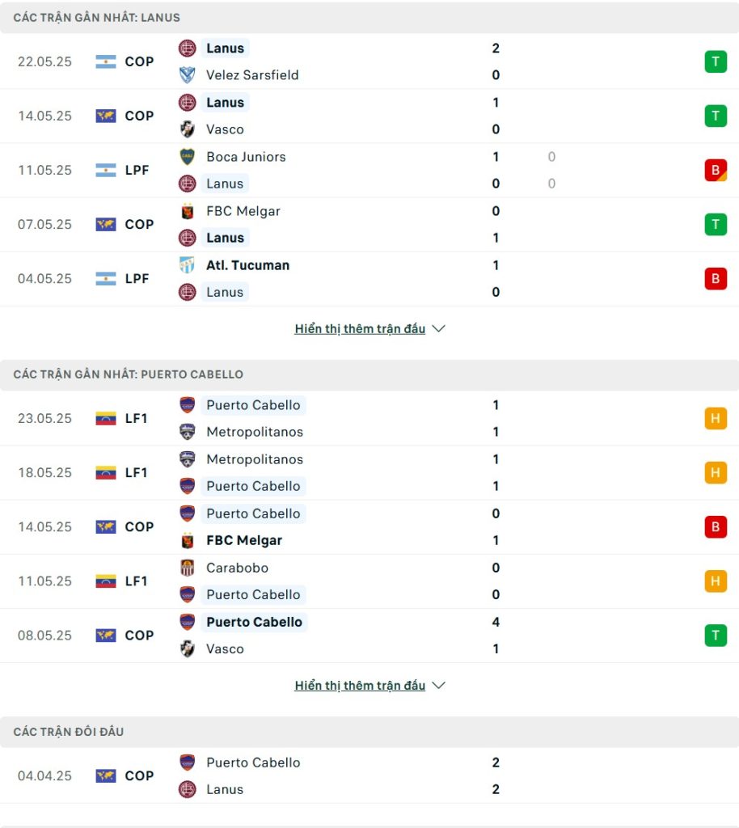The width and height of the screenshot is (739, 828).
Task: Expand more Puerto Cabello matches with the chevron
Action: [x=439, y=686]
